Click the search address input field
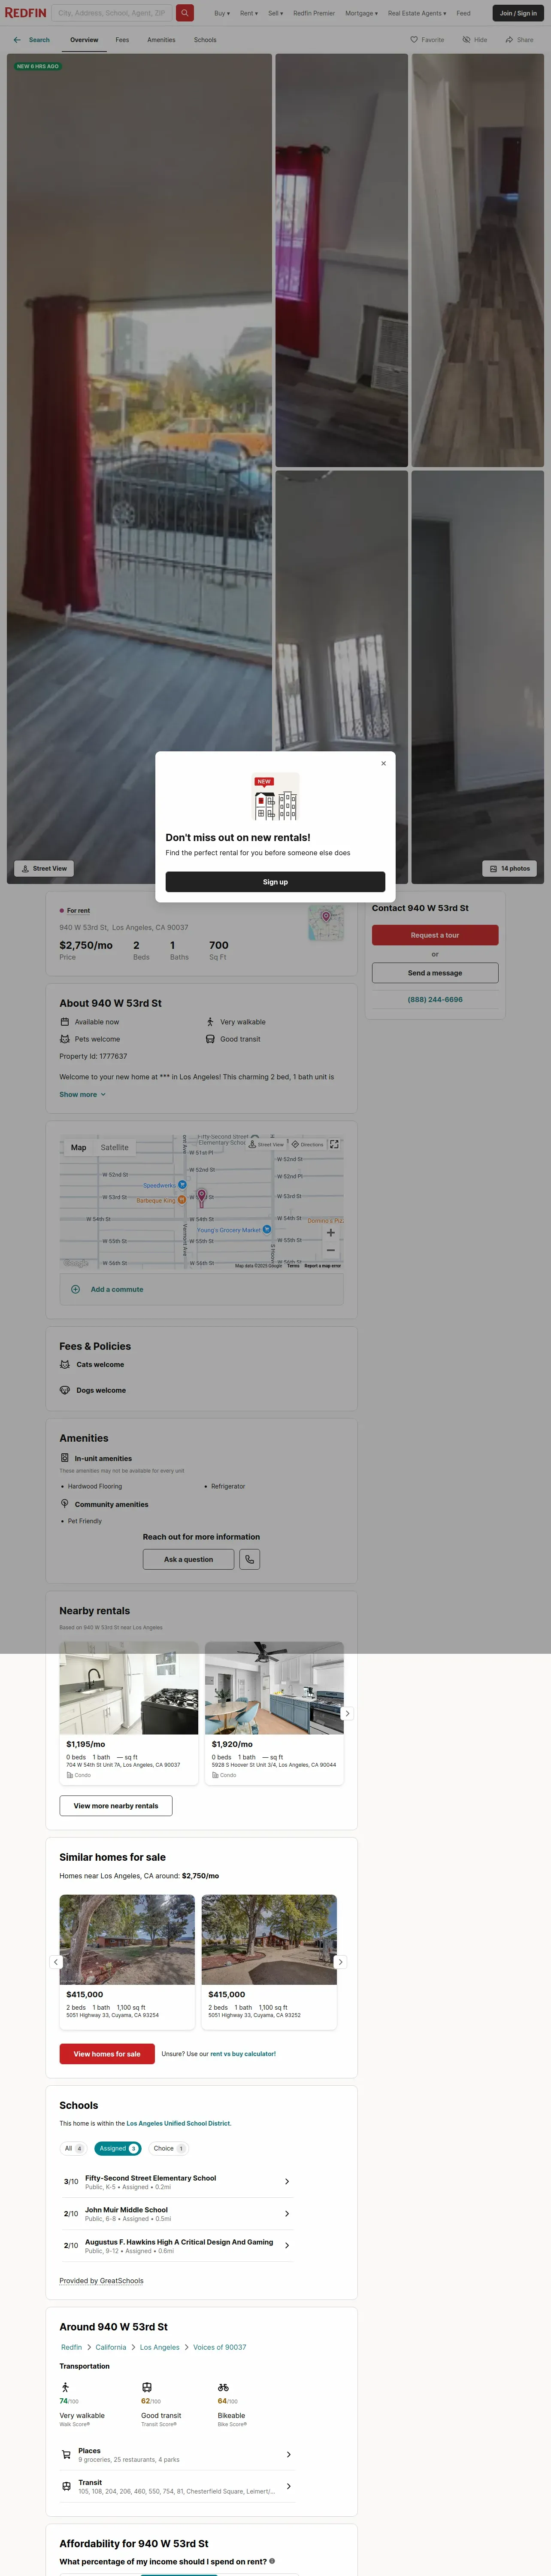Viewport: 551px width, 2576px height. 112,13
